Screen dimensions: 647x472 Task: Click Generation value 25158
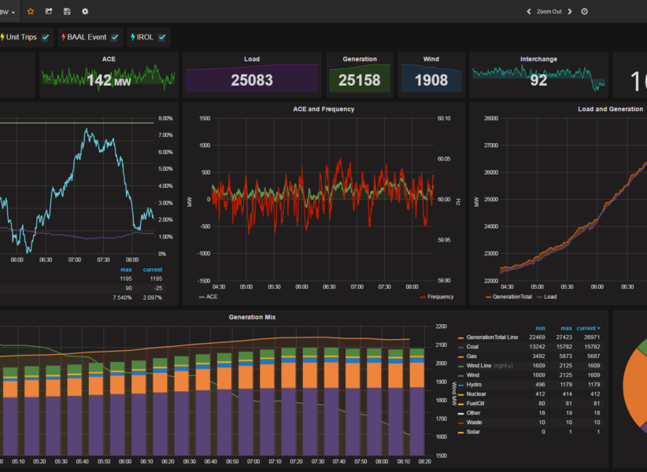[360, 80]
